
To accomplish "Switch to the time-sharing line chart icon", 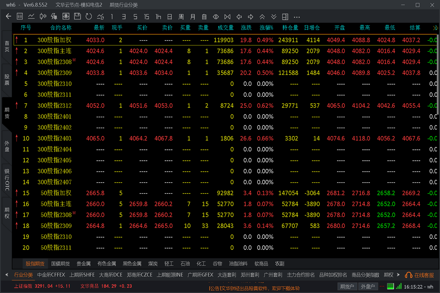I will (x=31, y=17).
